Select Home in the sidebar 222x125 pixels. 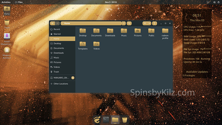[62, 39]
